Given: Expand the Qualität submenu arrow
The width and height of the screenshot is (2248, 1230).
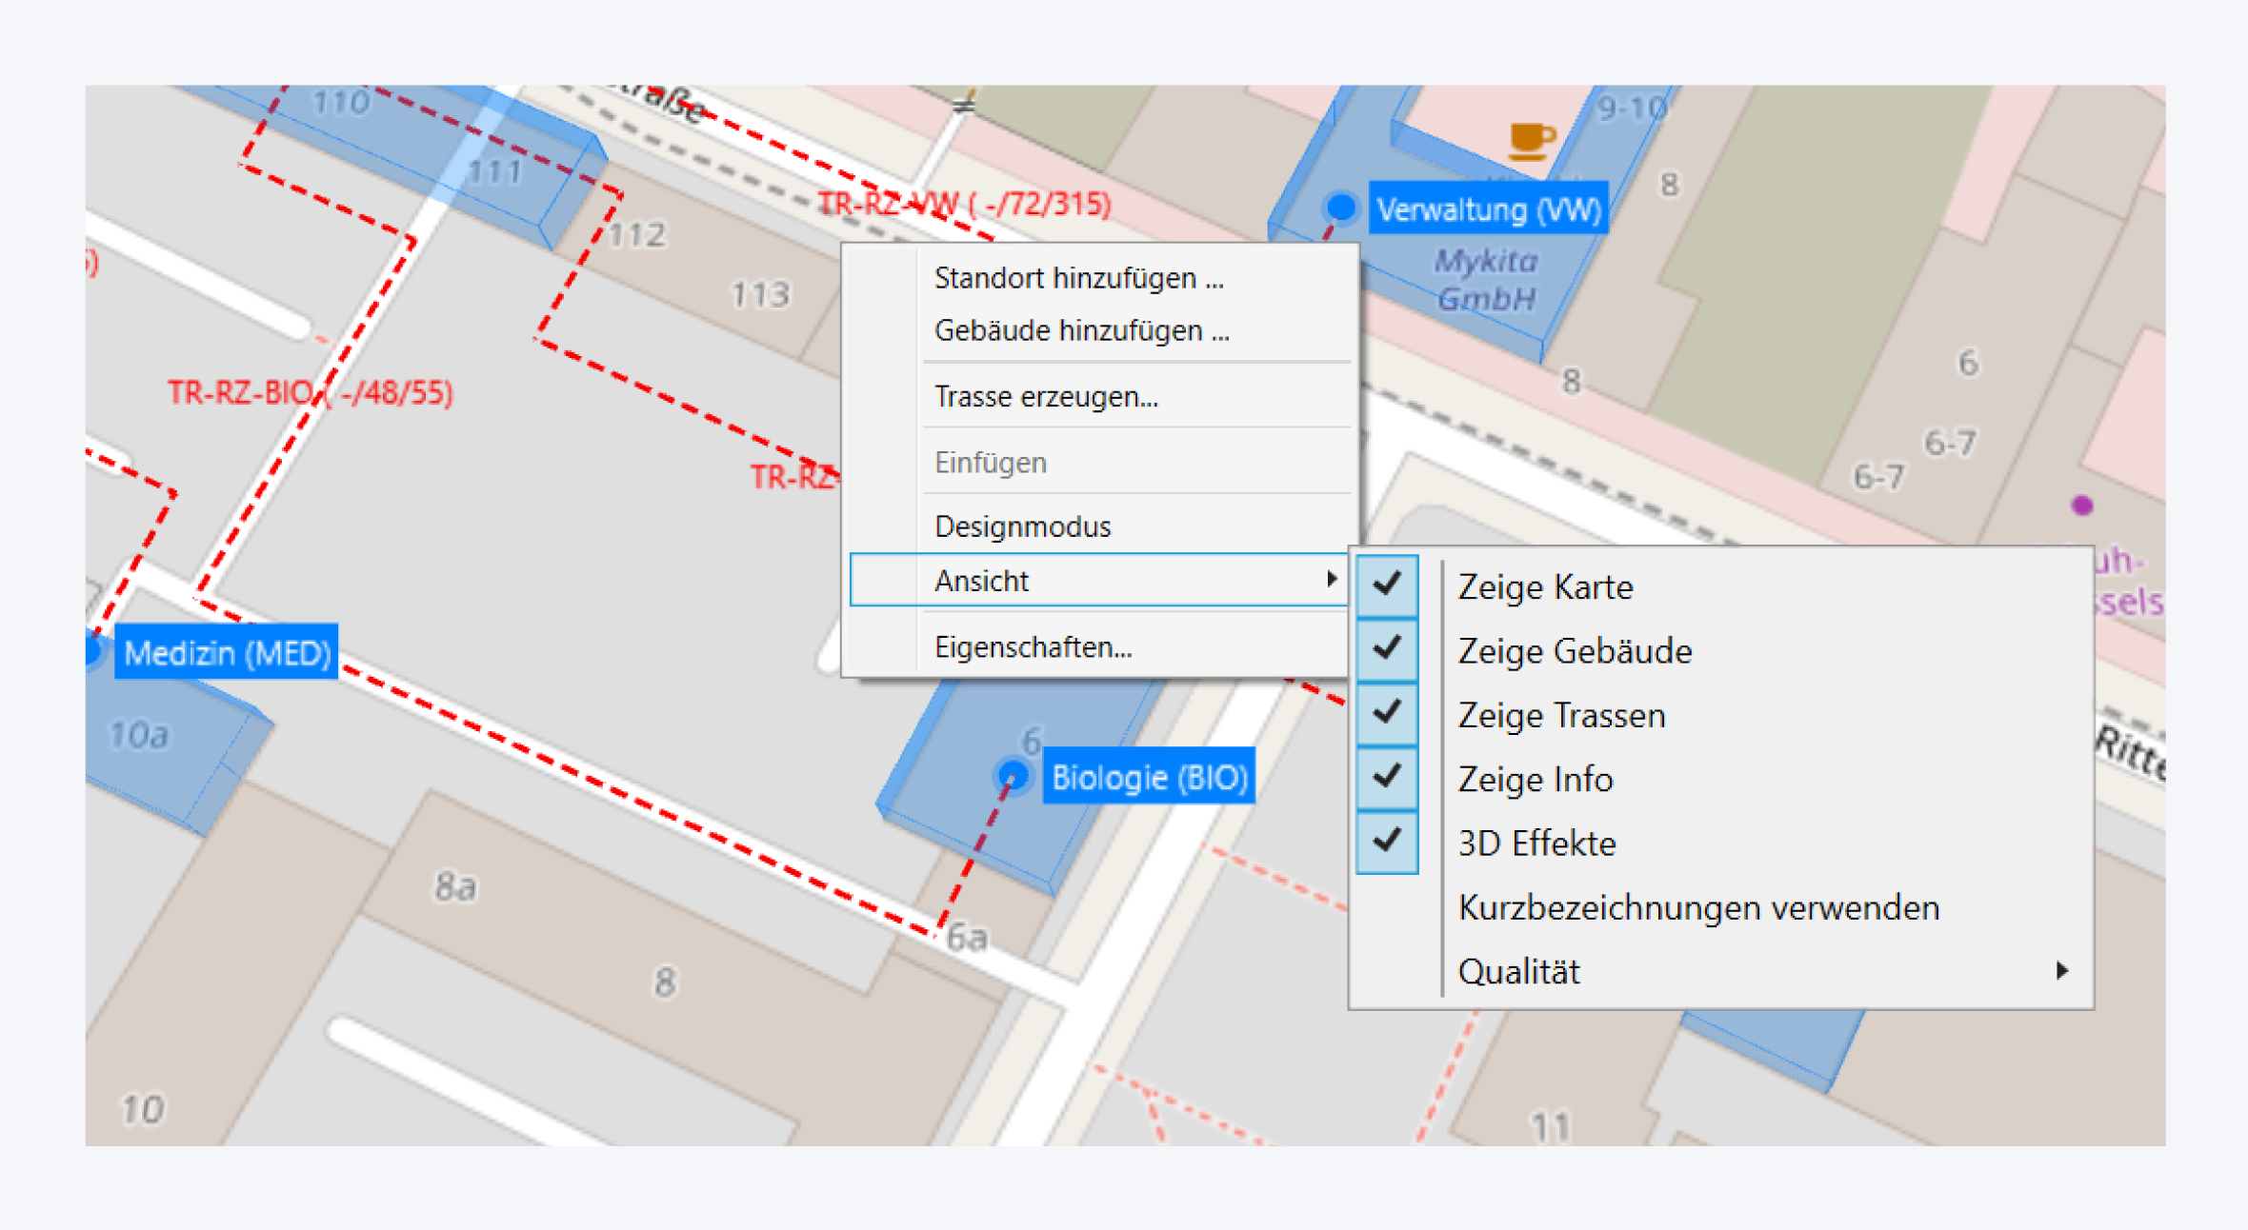Looking at the screenshot, I should tap(2061, 971).
